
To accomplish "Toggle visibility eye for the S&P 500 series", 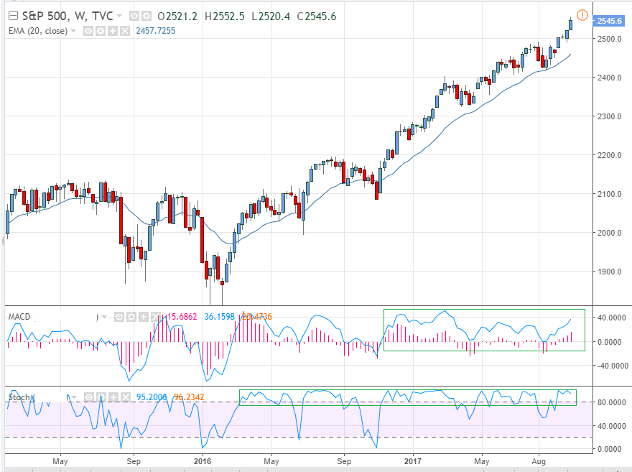I will click(134, 16).
